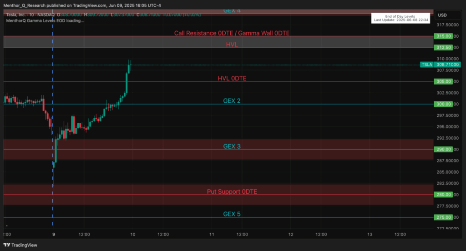Click the MenthorQ Gamma Levels EOD indicator name
This screenshot has height=251, width=466.
click(45, 21)
